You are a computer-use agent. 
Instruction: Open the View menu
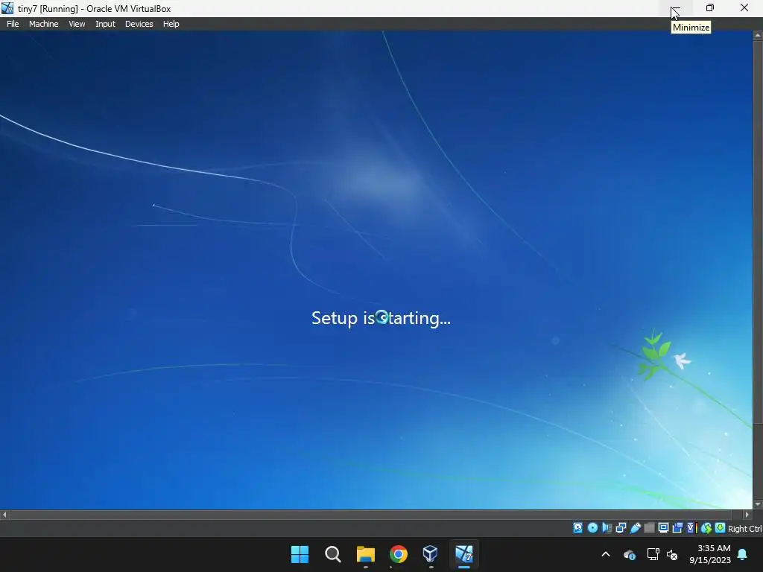pyautogui.click(x=77, y=24)
